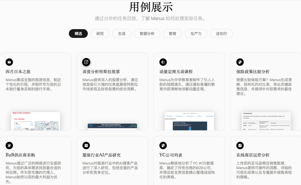Show the 生产力 category
The image size is (301, 185).
click(196, 34)
